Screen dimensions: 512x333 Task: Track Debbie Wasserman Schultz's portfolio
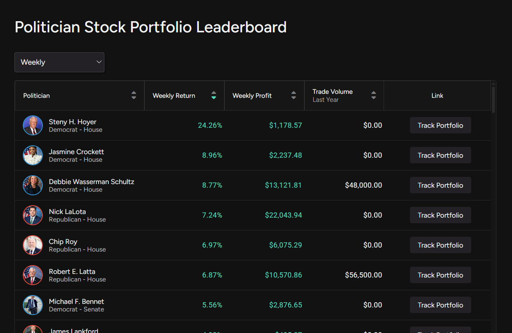pyautogui.click(x=440, y=185)
